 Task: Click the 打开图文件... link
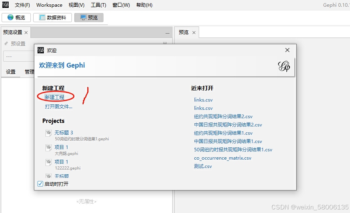pos(58,107)
